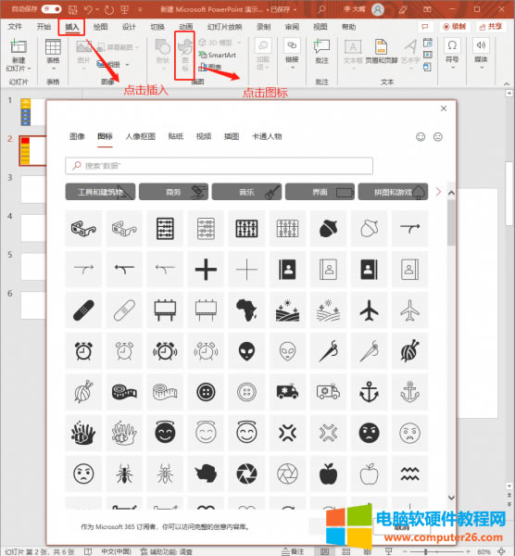Expand more categories with right chevron
The height and width of the screenshot is (556, 515).
point(438,192)
